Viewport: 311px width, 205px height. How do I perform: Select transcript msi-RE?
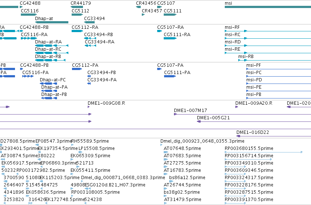(268, 53)
